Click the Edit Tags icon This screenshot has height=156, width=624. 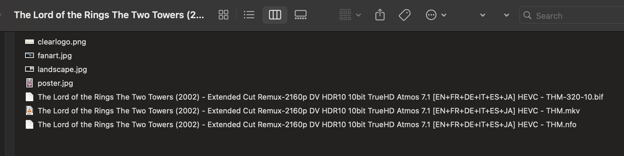[405, 15]
